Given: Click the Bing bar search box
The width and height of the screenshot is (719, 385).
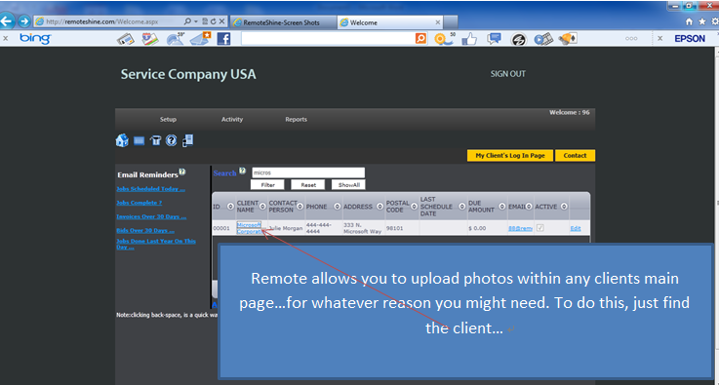Looking at the screenshot, I should click(329, 39).
